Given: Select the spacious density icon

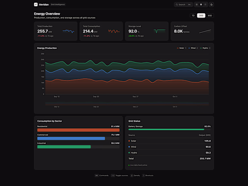Looking at the screenshot, I should (205, 5).
